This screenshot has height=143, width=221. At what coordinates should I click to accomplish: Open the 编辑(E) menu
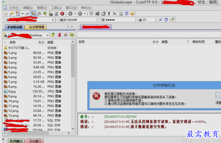click(28, 8)
